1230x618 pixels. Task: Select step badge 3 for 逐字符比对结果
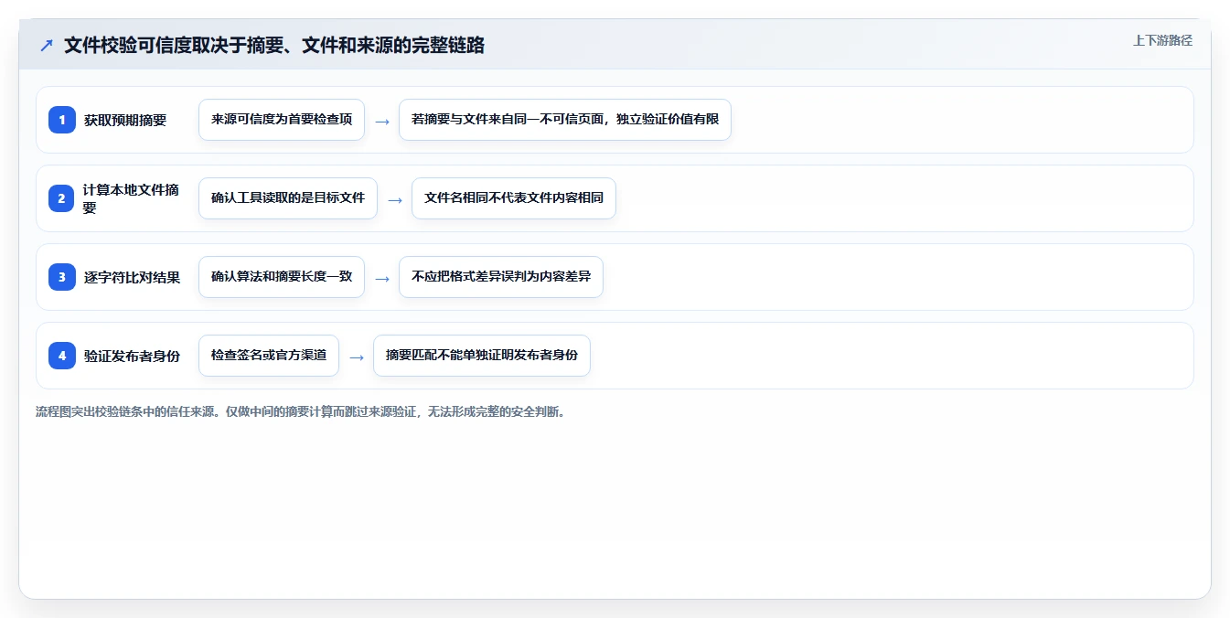pos(62,277)
